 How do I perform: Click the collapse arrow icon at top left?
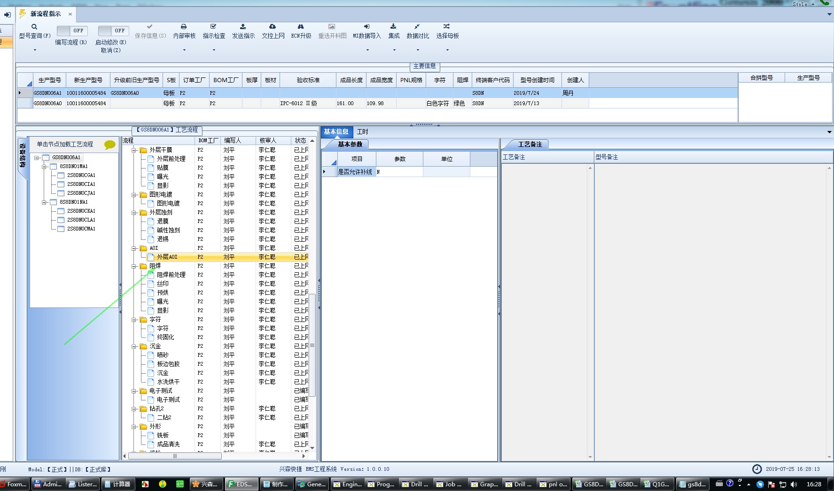7,15
